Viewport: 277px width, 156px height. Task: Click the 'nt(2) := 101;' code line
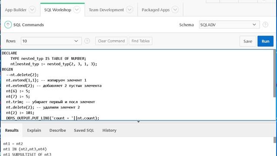[20, 113]
